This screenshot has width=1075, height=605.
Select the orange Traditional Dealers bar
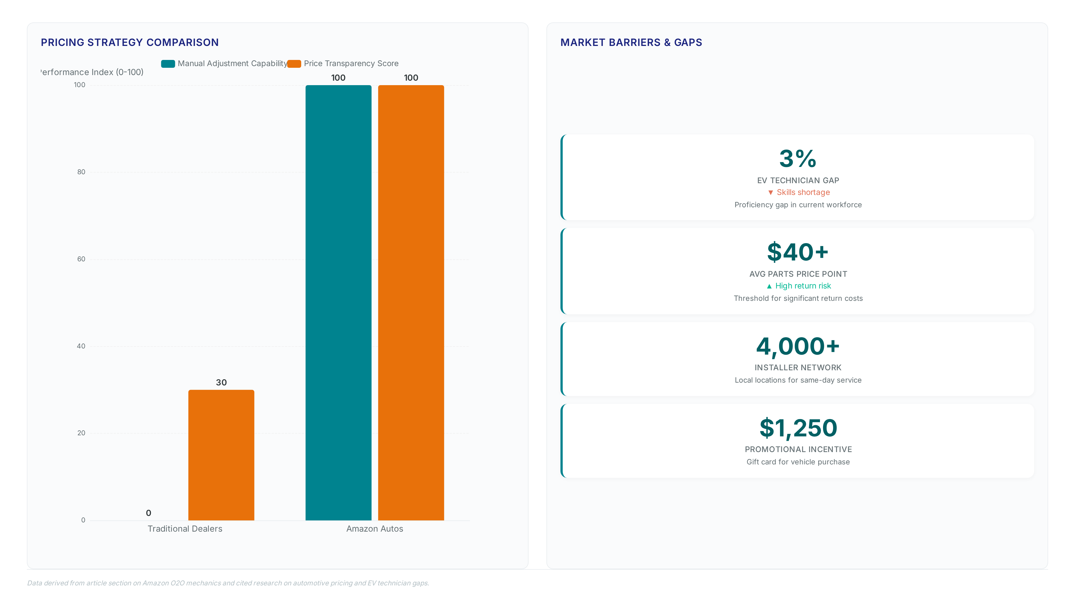tap(221, 455)
